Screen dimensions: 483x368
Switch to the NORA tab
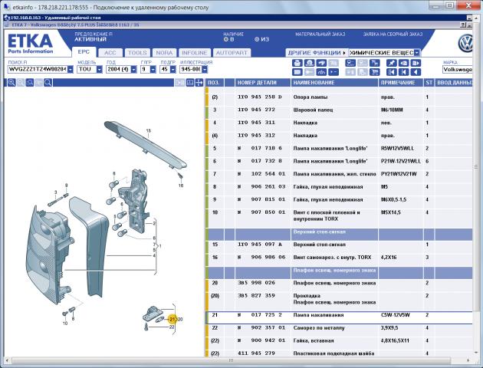coord(164,53)
